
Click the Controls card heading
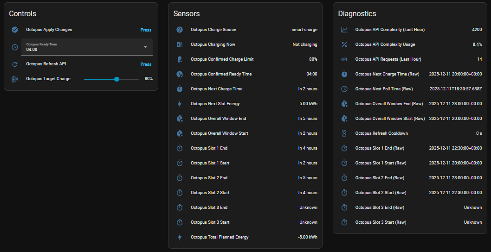(23, 14)
